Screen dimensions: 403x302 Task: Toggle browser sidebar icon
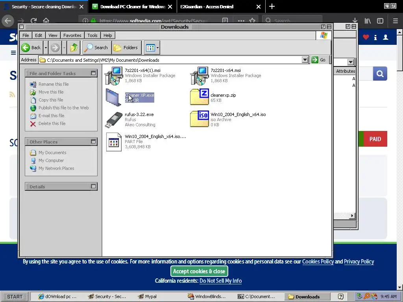click(x=380, y=21)
